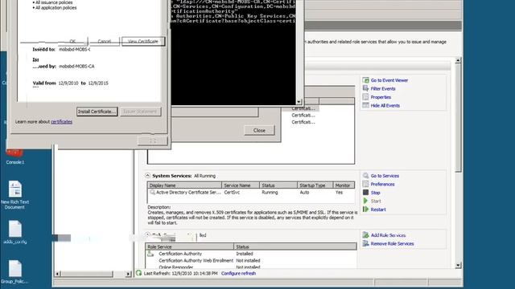Click Hide All Events icon

coord(365,105)
